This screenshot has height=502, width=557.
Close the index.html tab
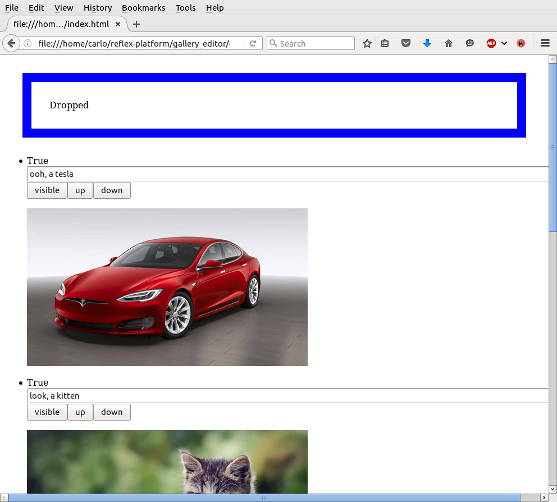[x=118, y=24]
